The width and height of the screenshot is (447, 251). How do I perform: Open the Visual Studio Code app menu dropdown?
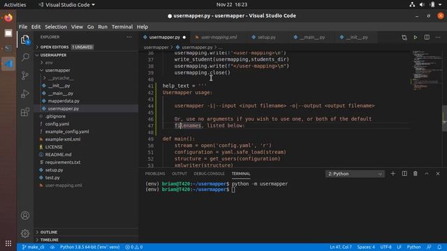[x=67, y=5]
